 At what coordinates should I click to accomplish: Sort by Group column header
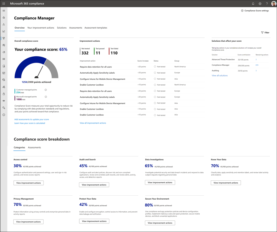(x=177, y=61)
